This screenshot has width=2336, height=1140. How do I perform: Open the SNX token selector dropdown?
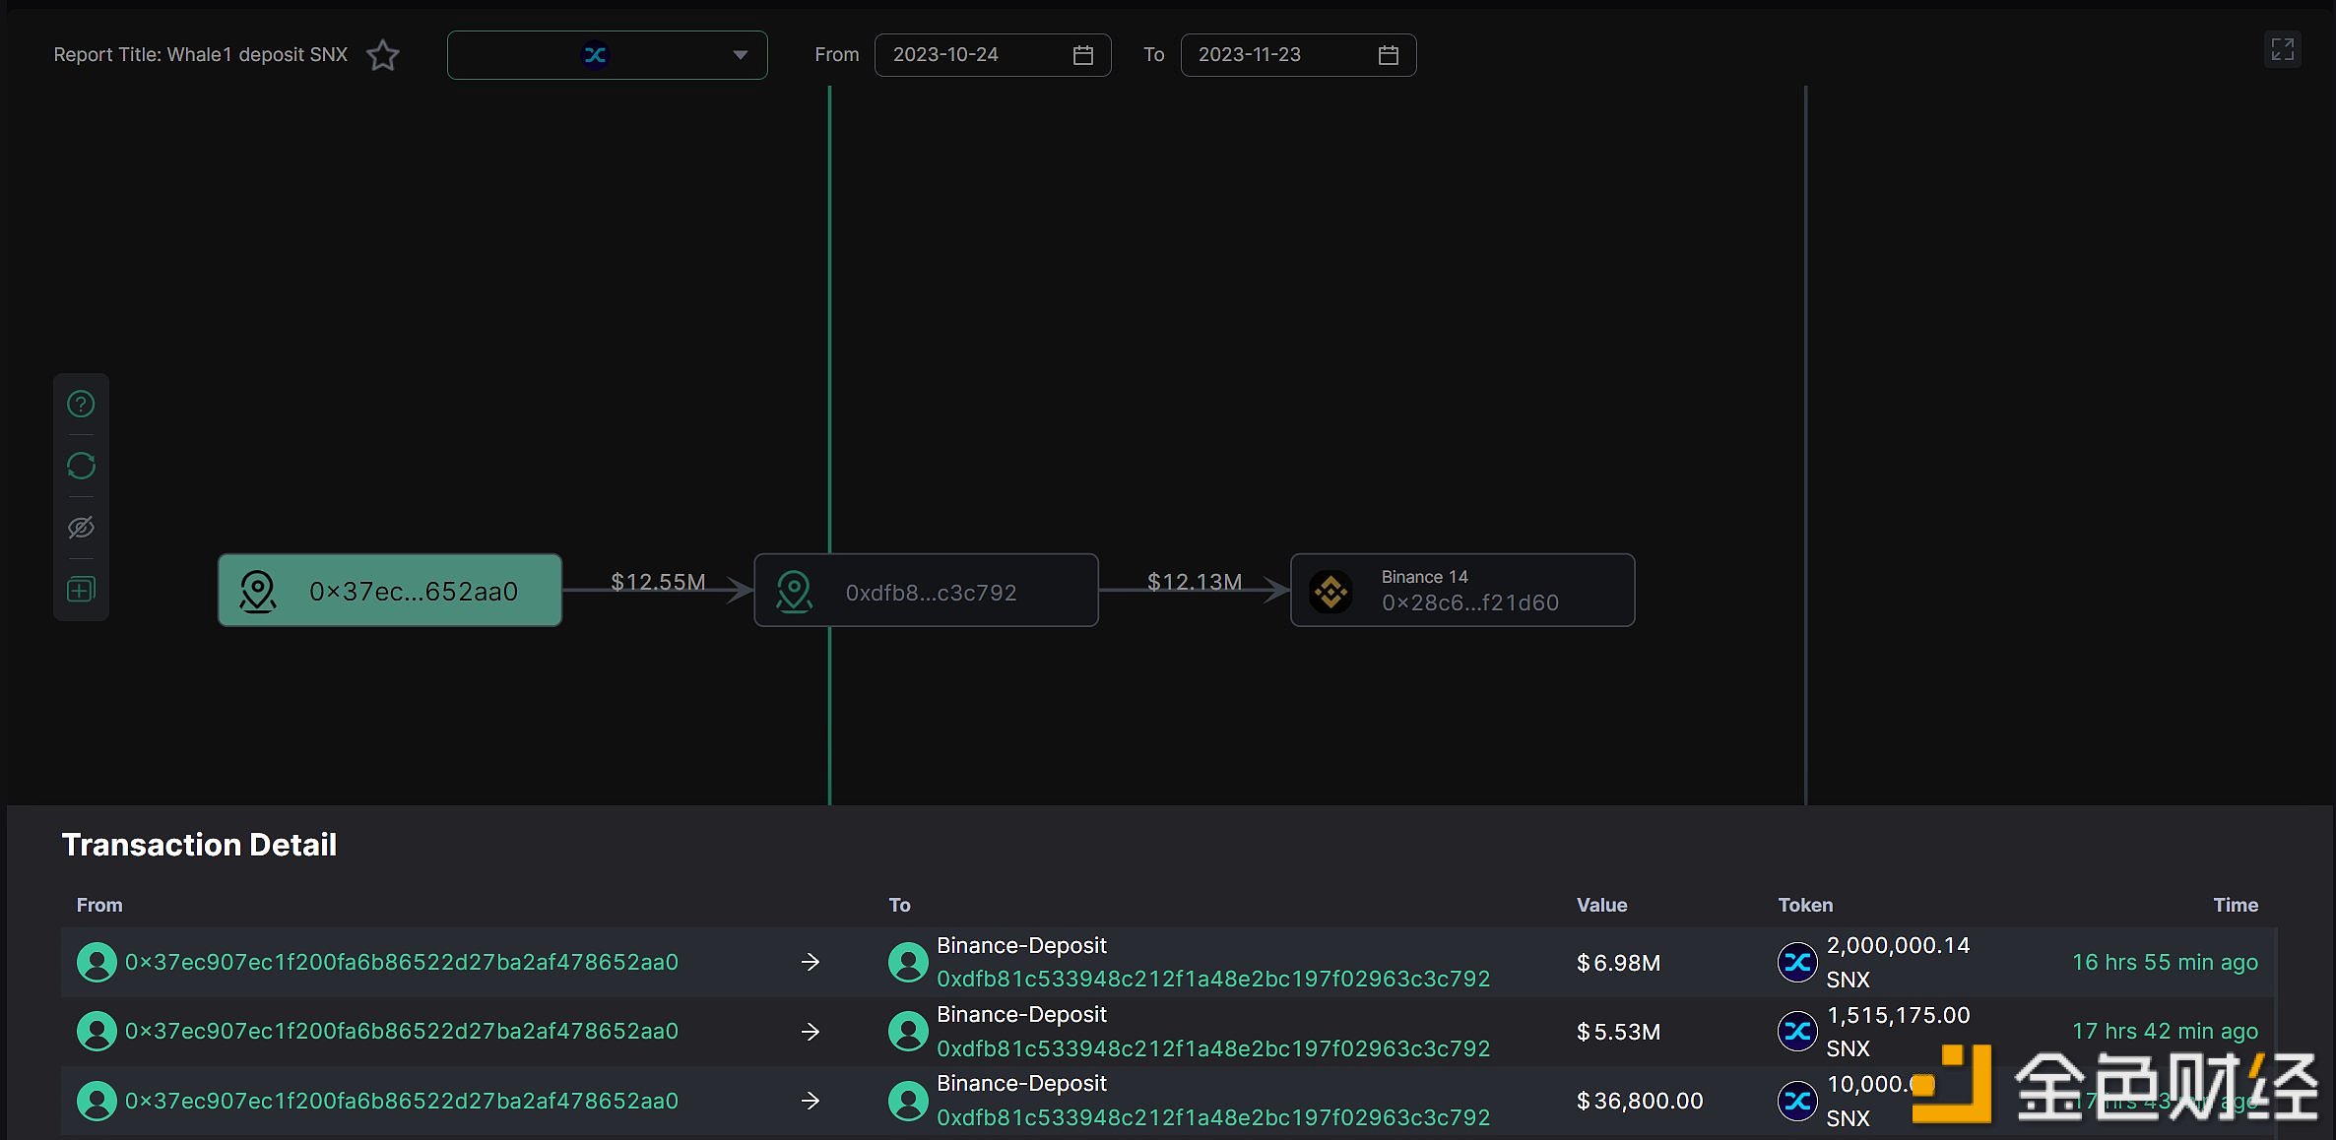(x=607, y=55)
